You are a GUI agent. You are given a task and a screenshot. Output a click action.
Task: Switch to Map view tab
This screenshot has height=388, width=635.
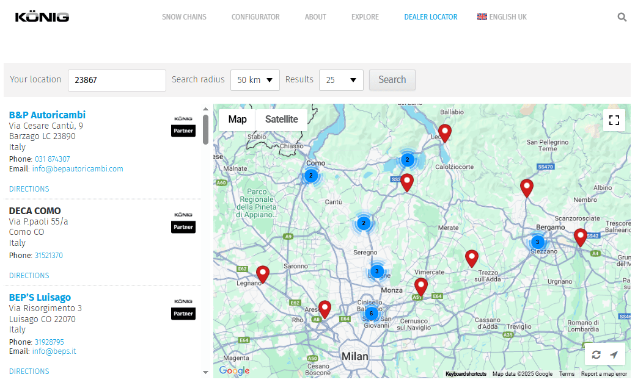tap(237, 119)
